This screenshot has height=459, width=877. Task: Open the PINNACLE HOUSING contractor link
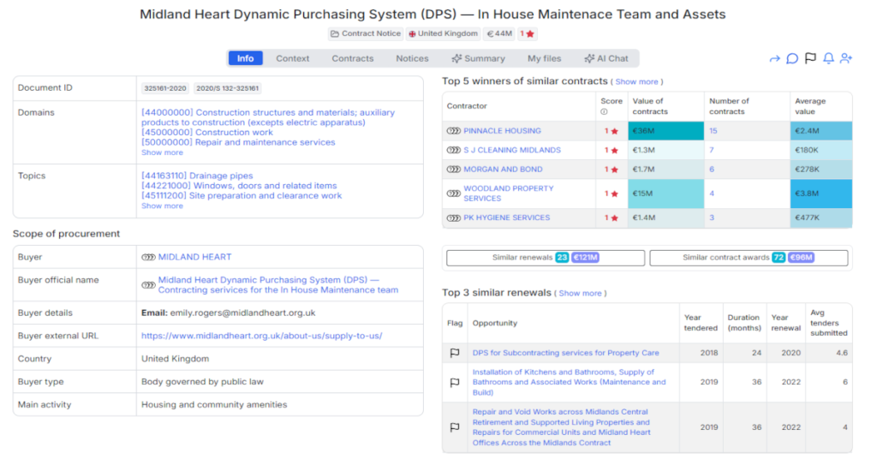tap(502, 131)
